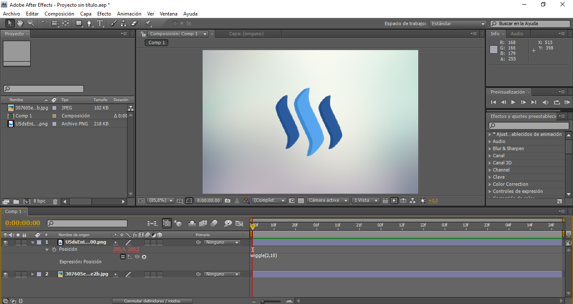Viewport: 573px width, 304px height.
Task: Open the 1 Vista layout dropdown
Action: tap(365, 200)
